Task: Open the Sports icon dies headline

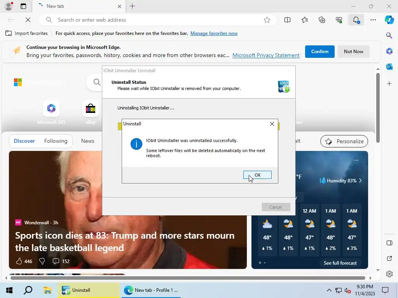Action: (125, 241)
